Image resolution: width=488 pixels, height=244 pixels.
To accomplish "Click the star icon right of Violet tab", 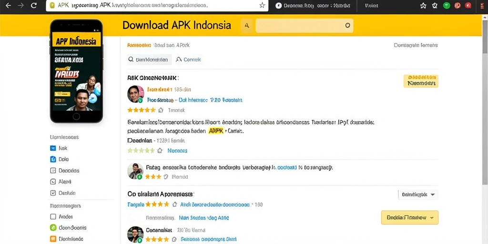I will click(x=423, y=6).
